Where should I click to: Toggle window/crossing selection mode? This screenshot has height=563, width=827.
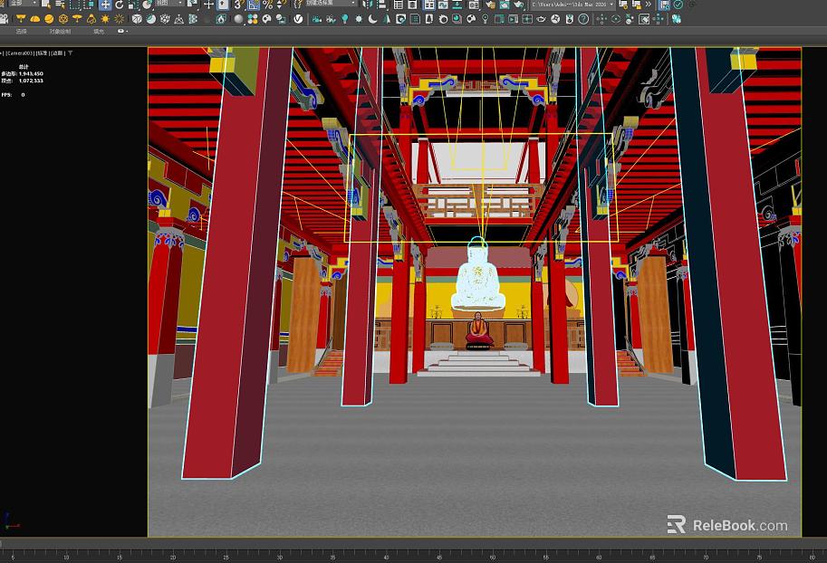(89, 5)
